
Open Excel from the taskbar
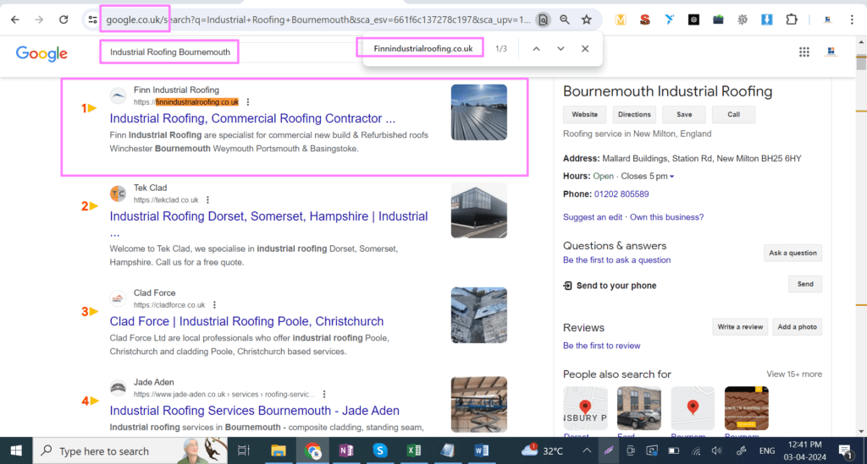tap(413, 450)
